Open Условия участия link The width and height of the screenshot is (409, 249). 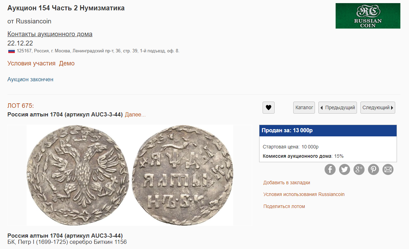tap(31, 63)
